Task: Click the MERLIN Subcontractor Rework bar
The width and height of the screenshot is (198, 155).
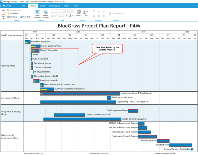Action: [x=141, y=124]
